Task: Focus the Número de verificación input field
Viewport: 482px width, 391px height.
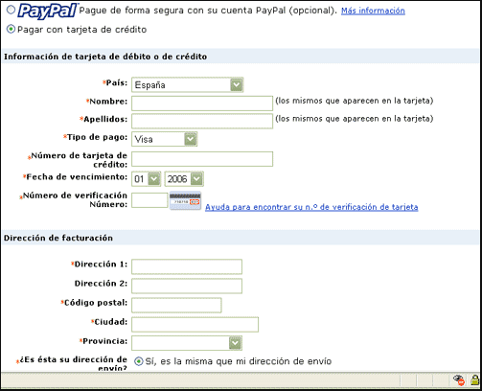Action: pyautogui.click(x=149, y=200)
